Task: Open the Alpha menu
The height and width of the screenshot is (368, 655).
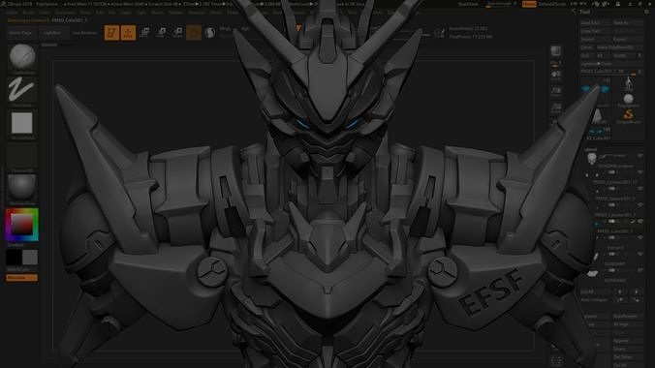Action: [13, 13]
